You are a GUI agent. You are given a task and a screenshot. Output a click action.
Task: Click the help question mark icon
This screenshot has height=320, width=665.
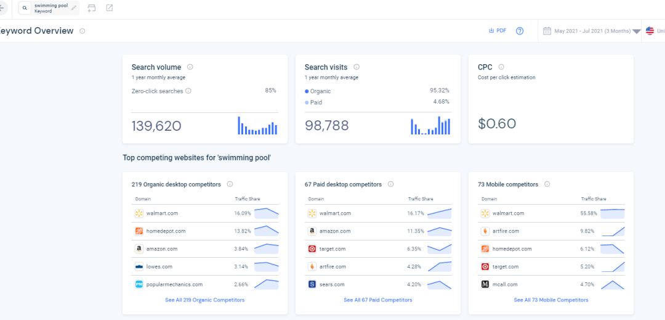[x=520, y=31]
